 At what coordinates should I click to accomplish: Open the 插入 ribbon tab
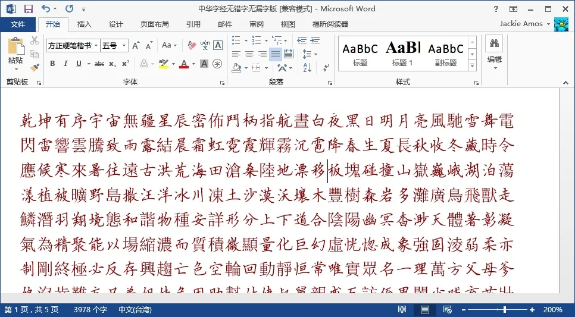85,24
